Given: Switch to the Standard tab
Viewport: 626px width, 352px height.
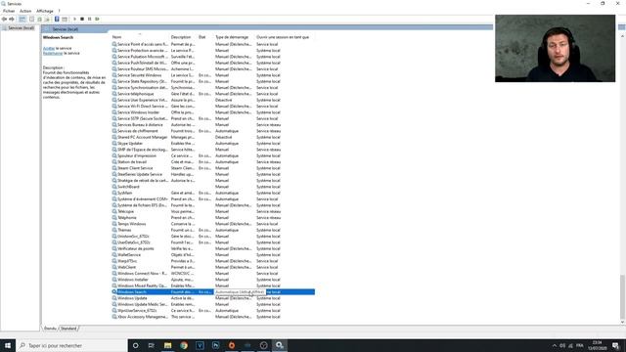Looking at the screenshot, I should click(x=68, y=329).
